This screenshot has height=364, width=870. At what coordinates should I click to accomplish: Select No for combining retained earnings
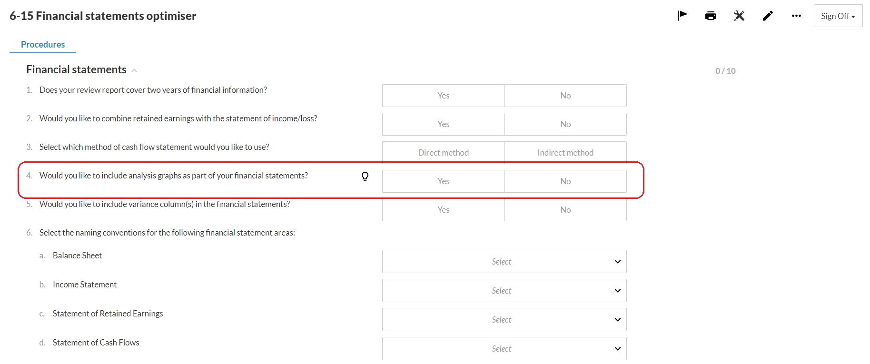565,124
